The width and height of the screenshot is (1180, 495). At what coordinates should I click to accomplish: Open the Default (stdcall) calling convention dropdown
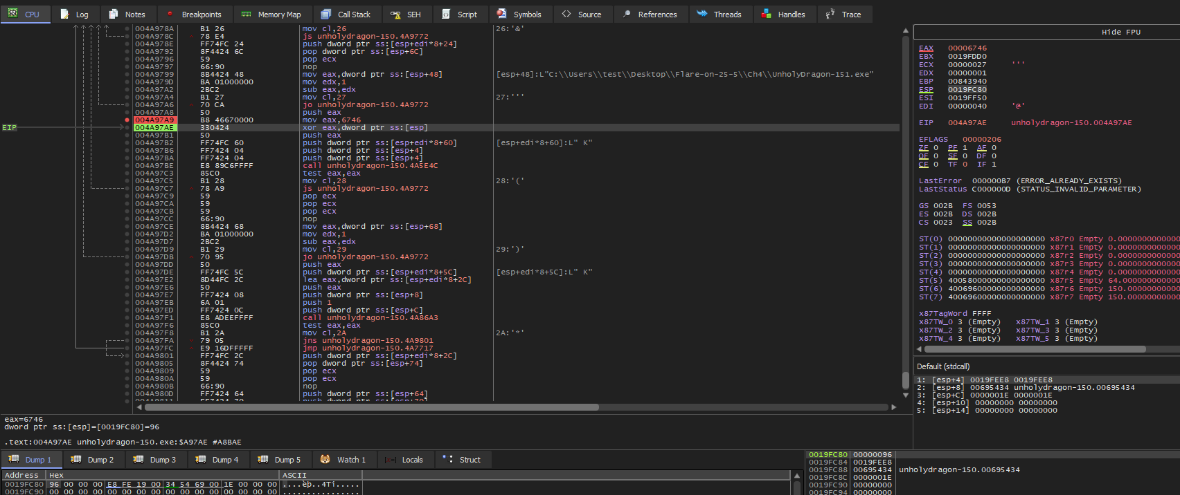[943, 366]
